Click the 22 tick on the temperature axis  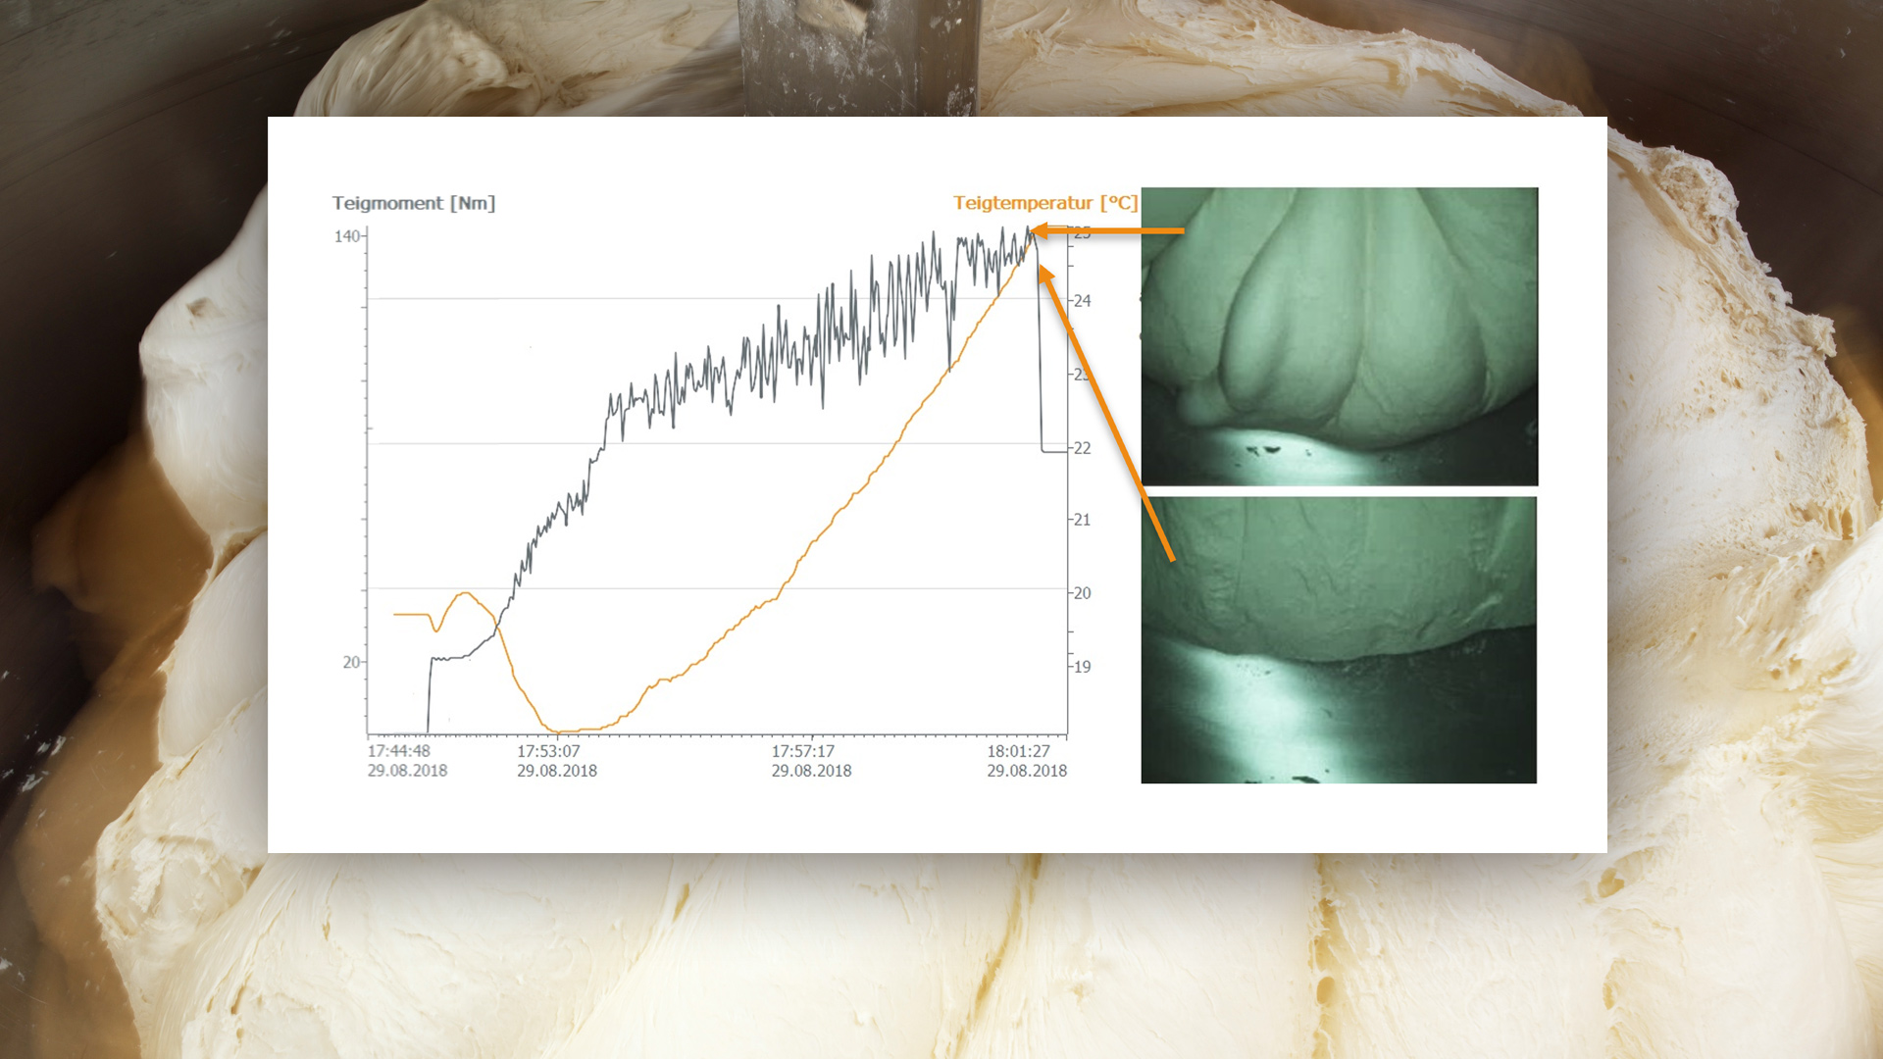pos(1082,448)
